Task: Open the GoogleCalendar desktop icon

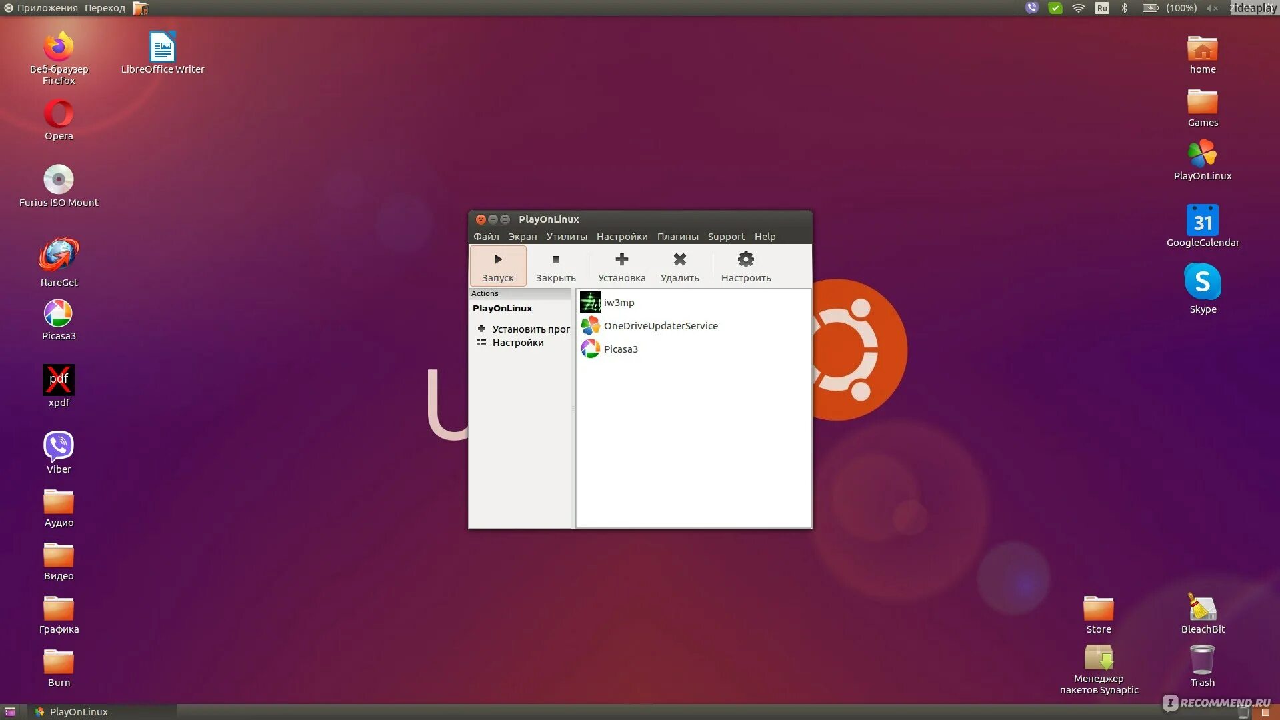Action: (1203, 226)
